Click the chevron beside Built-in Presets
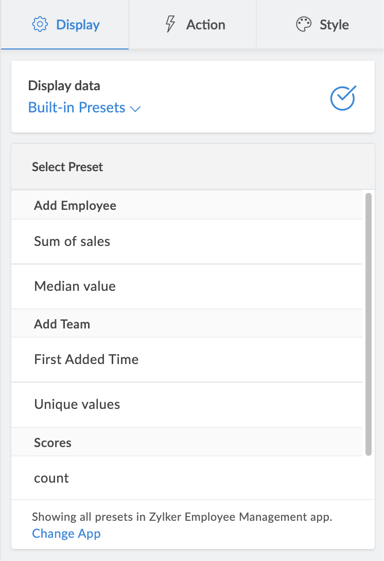The width and height of the screenshot is (384, 561). tap(135, 109)
